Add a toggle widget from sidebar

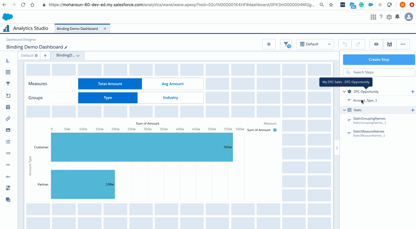8,188
